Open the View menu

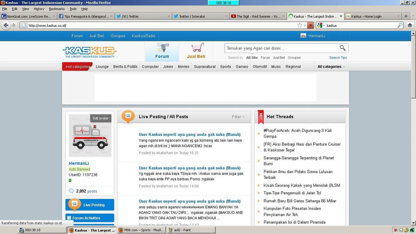coord(26,9)
